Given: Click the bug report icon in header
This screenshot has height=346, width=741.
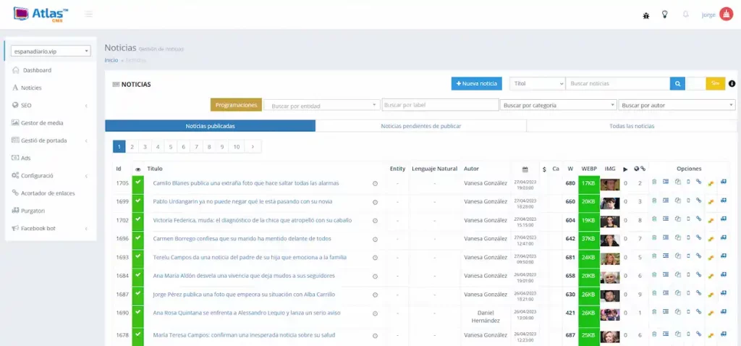Looking at the screenshot, I should click(646, 14).
